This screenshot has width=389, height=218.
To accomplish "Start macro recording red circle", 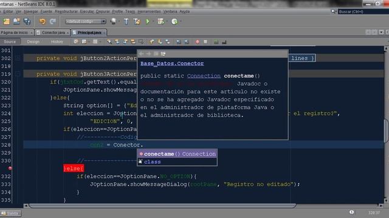I will pyautogui.click(x=197, y=42).
